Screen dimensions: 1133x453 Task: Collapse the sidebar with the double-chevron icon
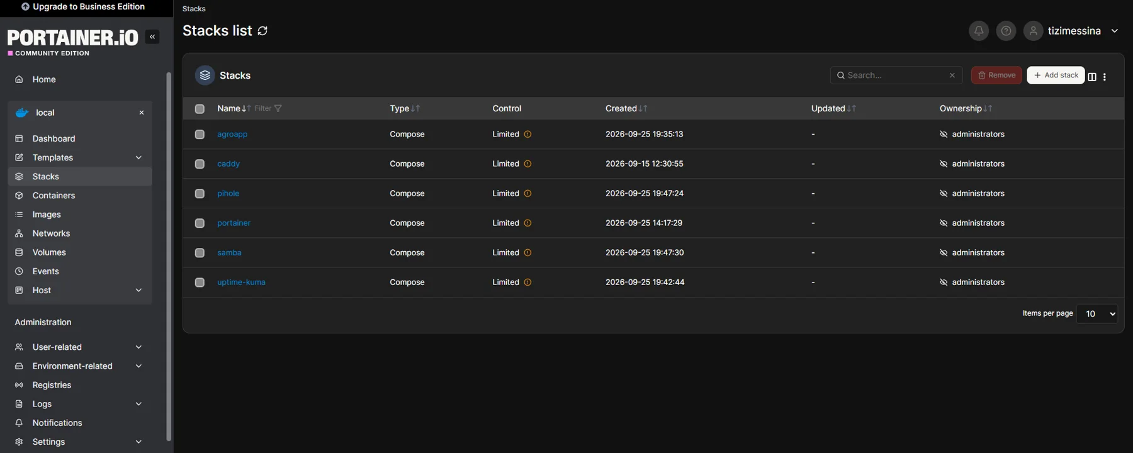pyautogui.click(x=152, y=37)
